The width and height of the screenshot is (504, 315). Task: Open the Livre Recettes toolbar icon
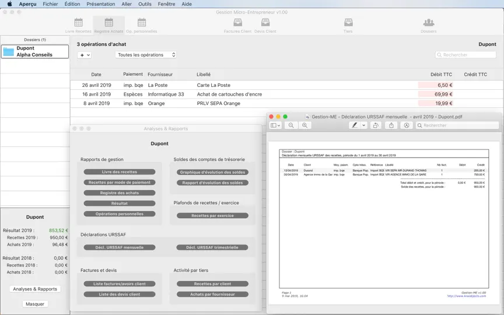[78, 26]
